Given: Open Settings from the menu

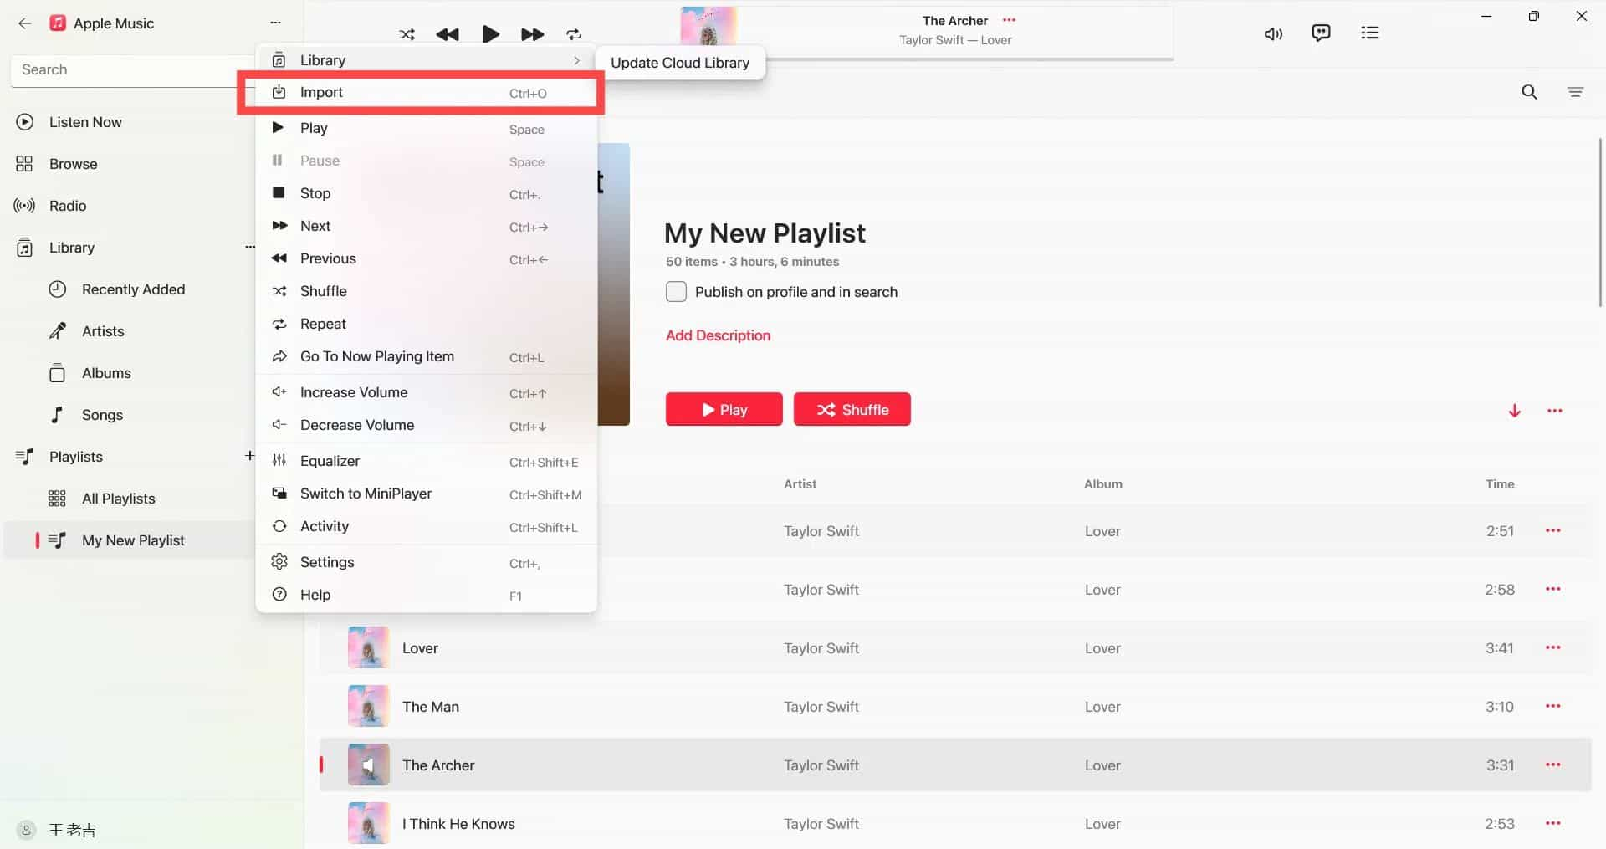Looking at the screenshot, I should coord(427,562).
